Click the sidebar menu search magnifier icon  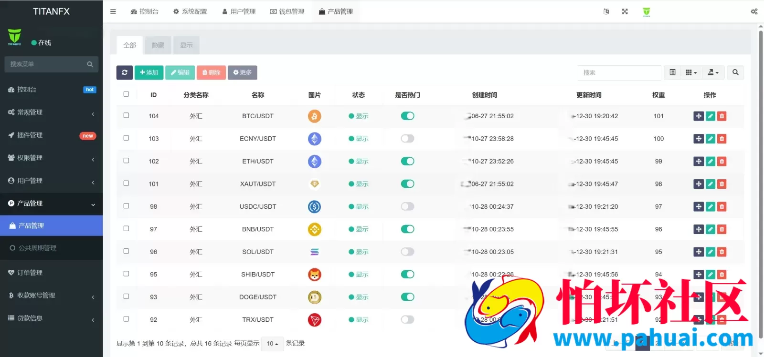pos(90,64)
